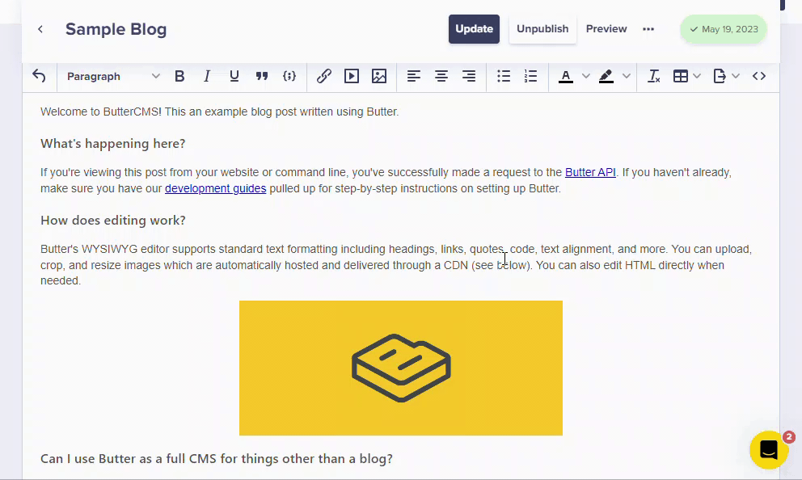
Task: Clear formatting of the selected text
Action: pyautogui.click(x=654, y=76)
